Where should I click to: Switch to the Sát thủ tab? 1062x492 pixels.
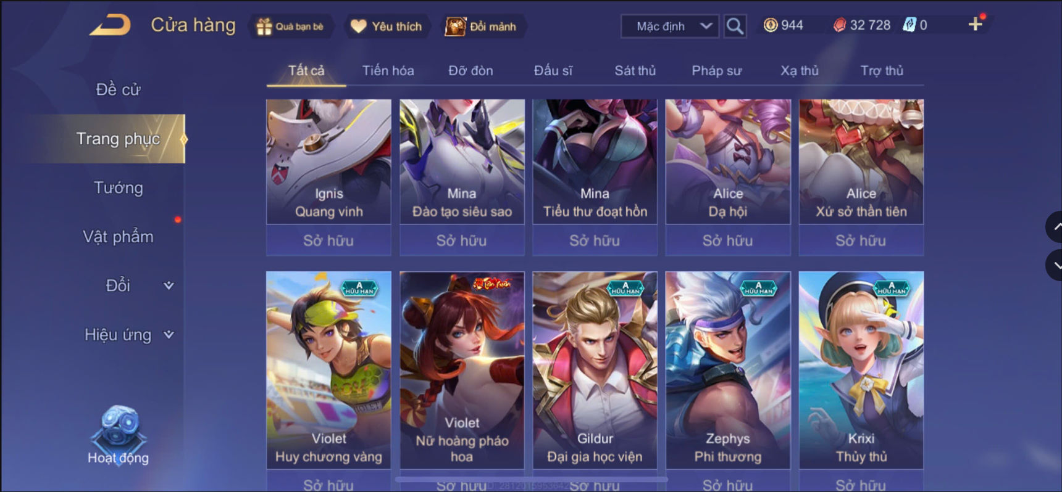(635, 71)
